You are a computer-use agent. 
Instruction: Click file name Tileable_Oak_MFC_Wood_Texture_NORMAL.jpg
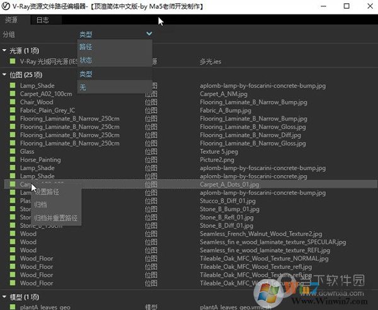point(264,258)
